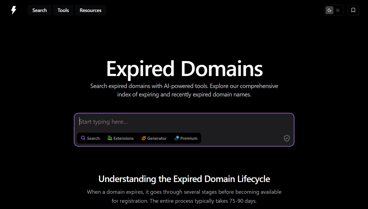
Task: Click the Premium label
Action: pyautogui.click(x=189, y=138)
